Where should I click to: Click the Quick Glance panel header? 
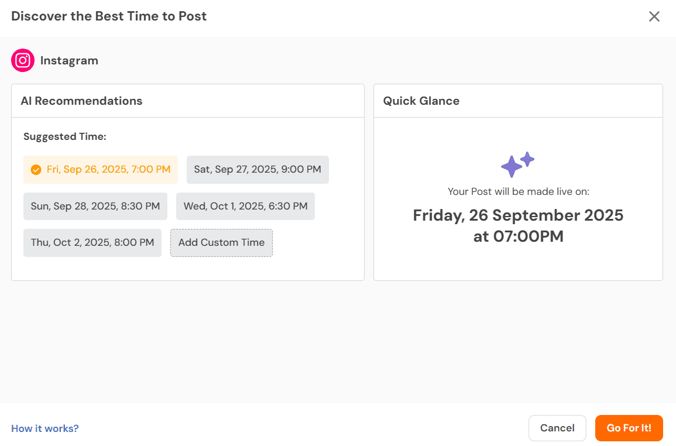(x=421, y=101)
